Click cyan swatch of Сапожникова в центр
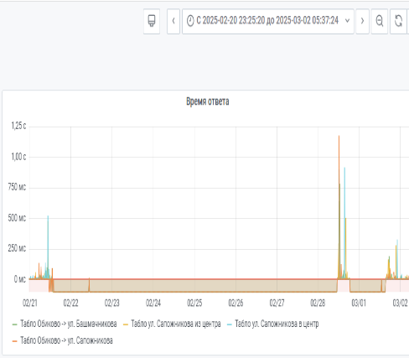Screen dimensions: 409x358 click(x=230, y=324)
